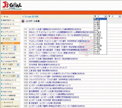Click the top J1 dropdown arrow

coord(105,16)
